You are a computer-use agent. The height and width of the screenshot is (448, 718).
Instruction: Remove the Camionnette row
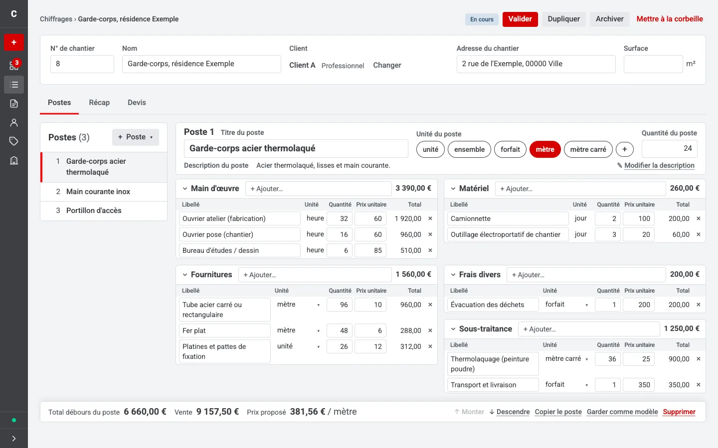(699, 219)
